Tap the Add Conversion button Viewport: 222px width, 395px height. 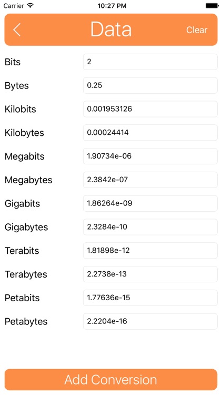point(111,380)
